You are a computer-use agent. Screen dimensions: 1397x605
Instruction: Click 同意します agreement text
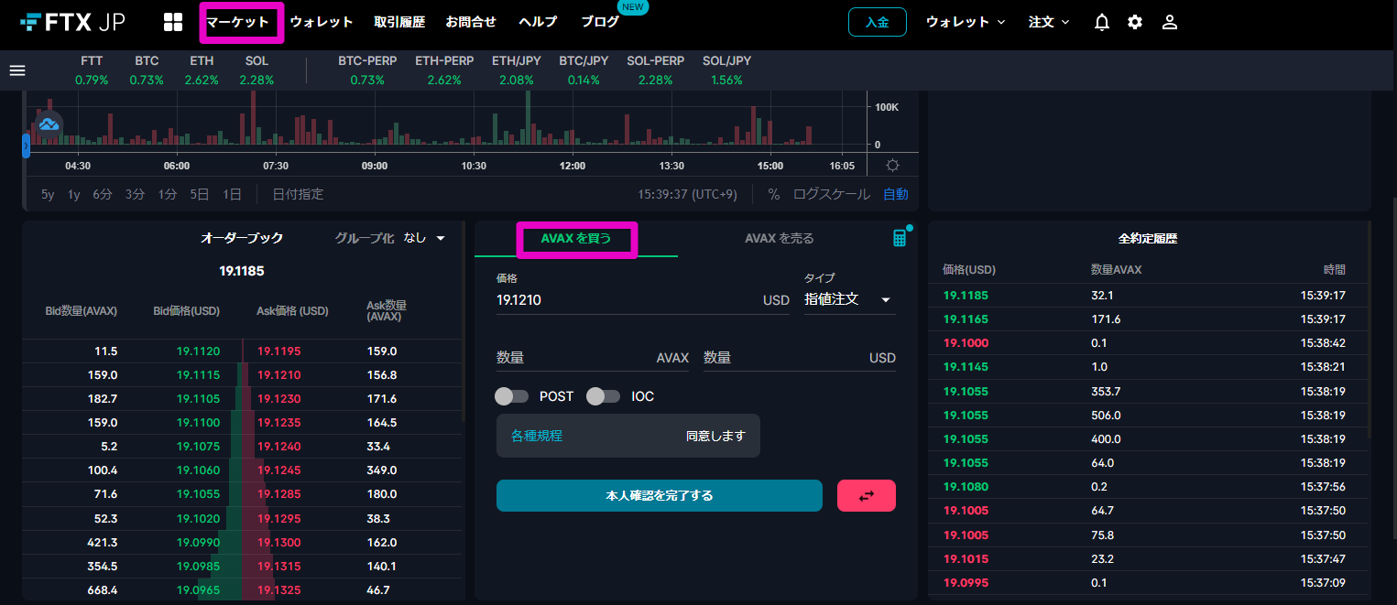point(715,436)
